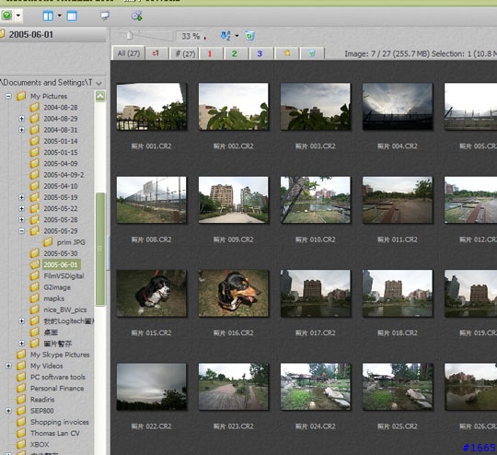Expand the 2005-05-19 folder

[x=21, y=197]
